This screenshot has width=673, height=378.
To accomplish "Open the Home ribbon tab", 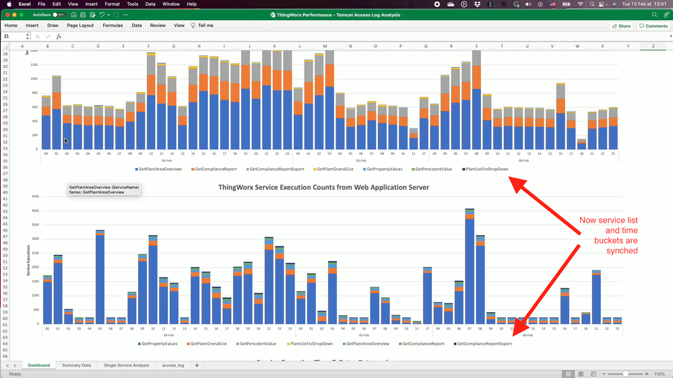I will (11, 26).
